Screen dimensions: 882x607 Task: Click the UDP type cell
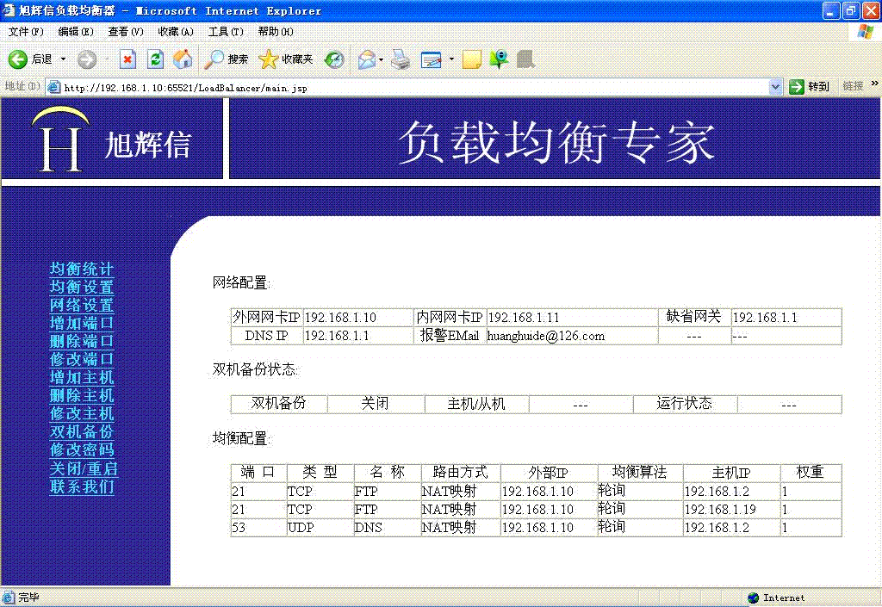tap(320, 527)
